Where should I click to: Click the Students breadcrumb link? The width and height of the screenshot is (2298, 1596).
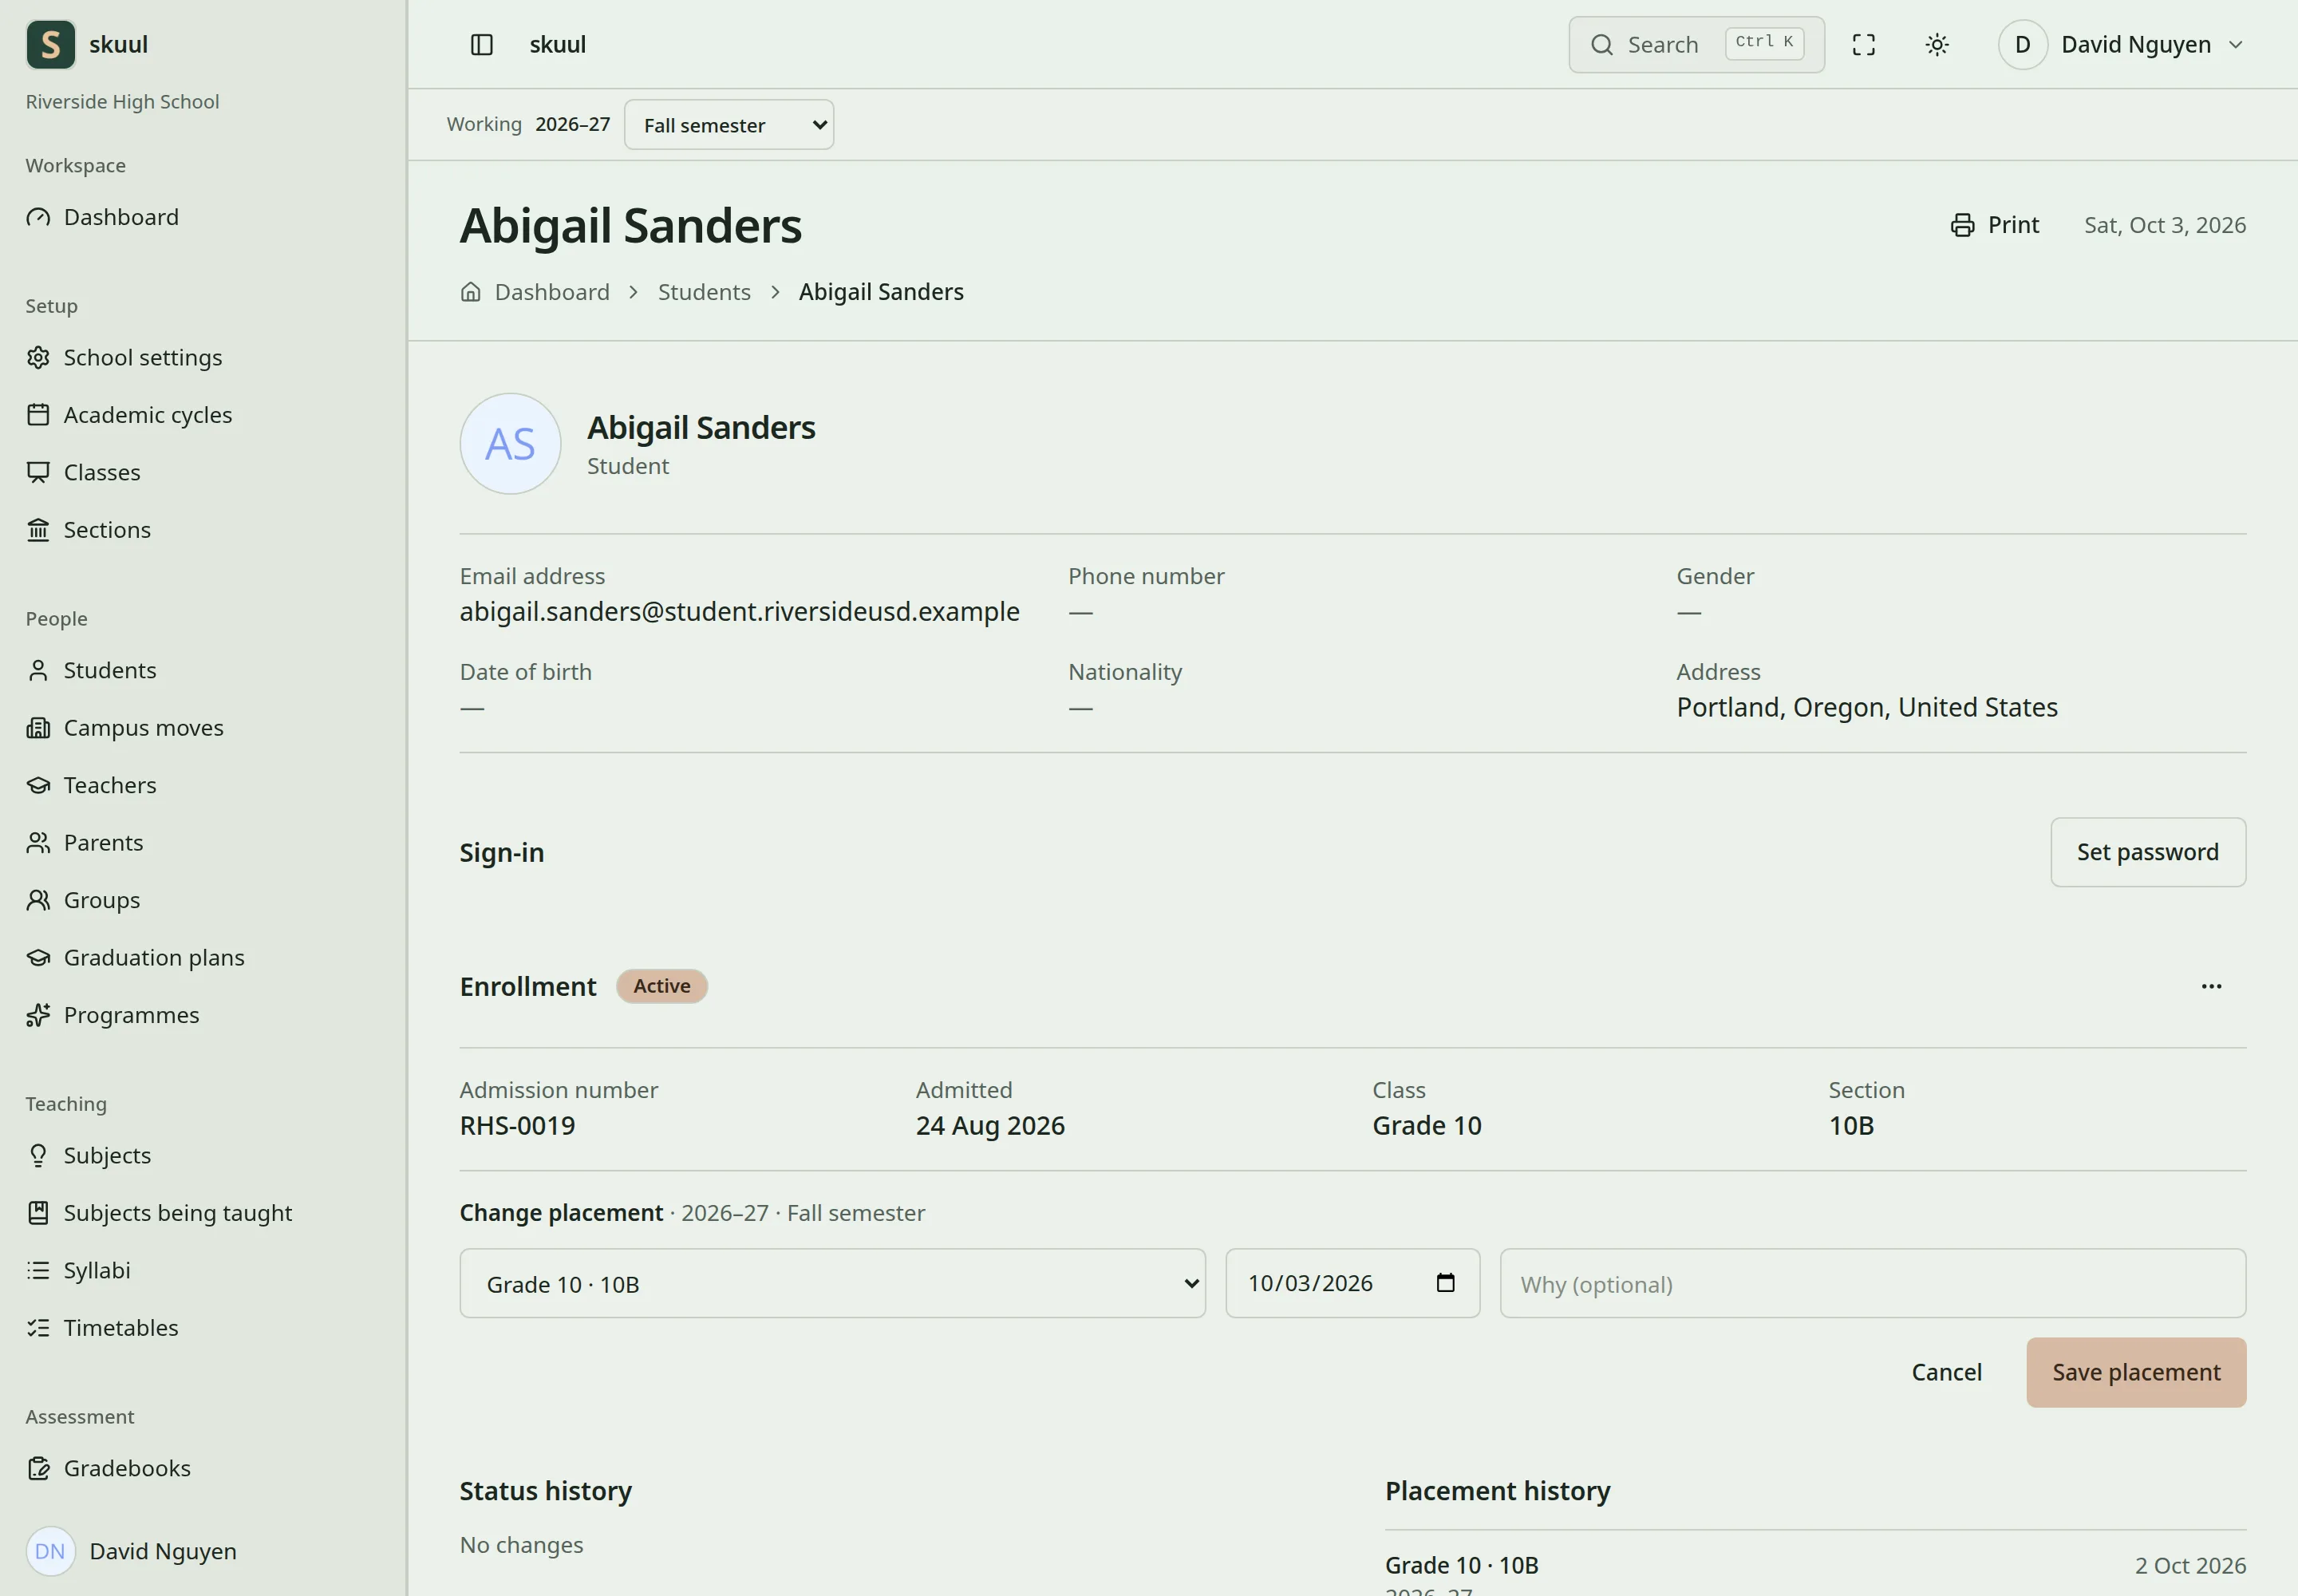click(x=704, y=292)
